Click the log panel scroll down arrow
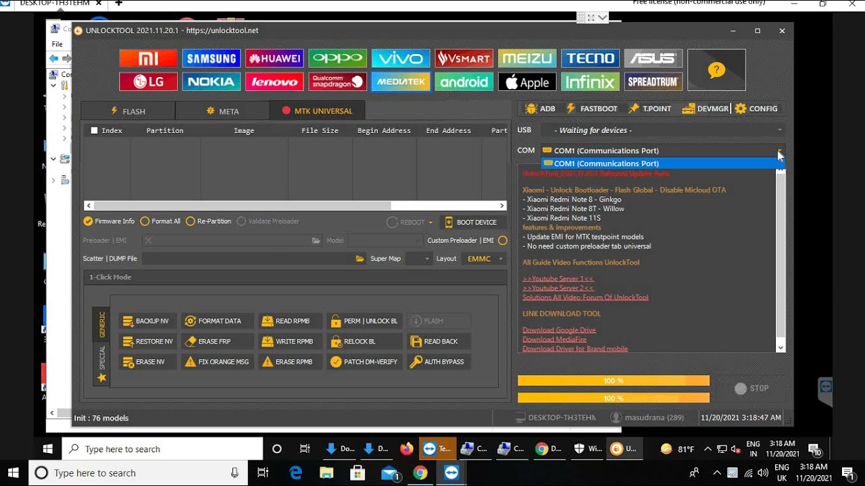Viewport: 865px width, 486px height. click(x=781, y=348)
